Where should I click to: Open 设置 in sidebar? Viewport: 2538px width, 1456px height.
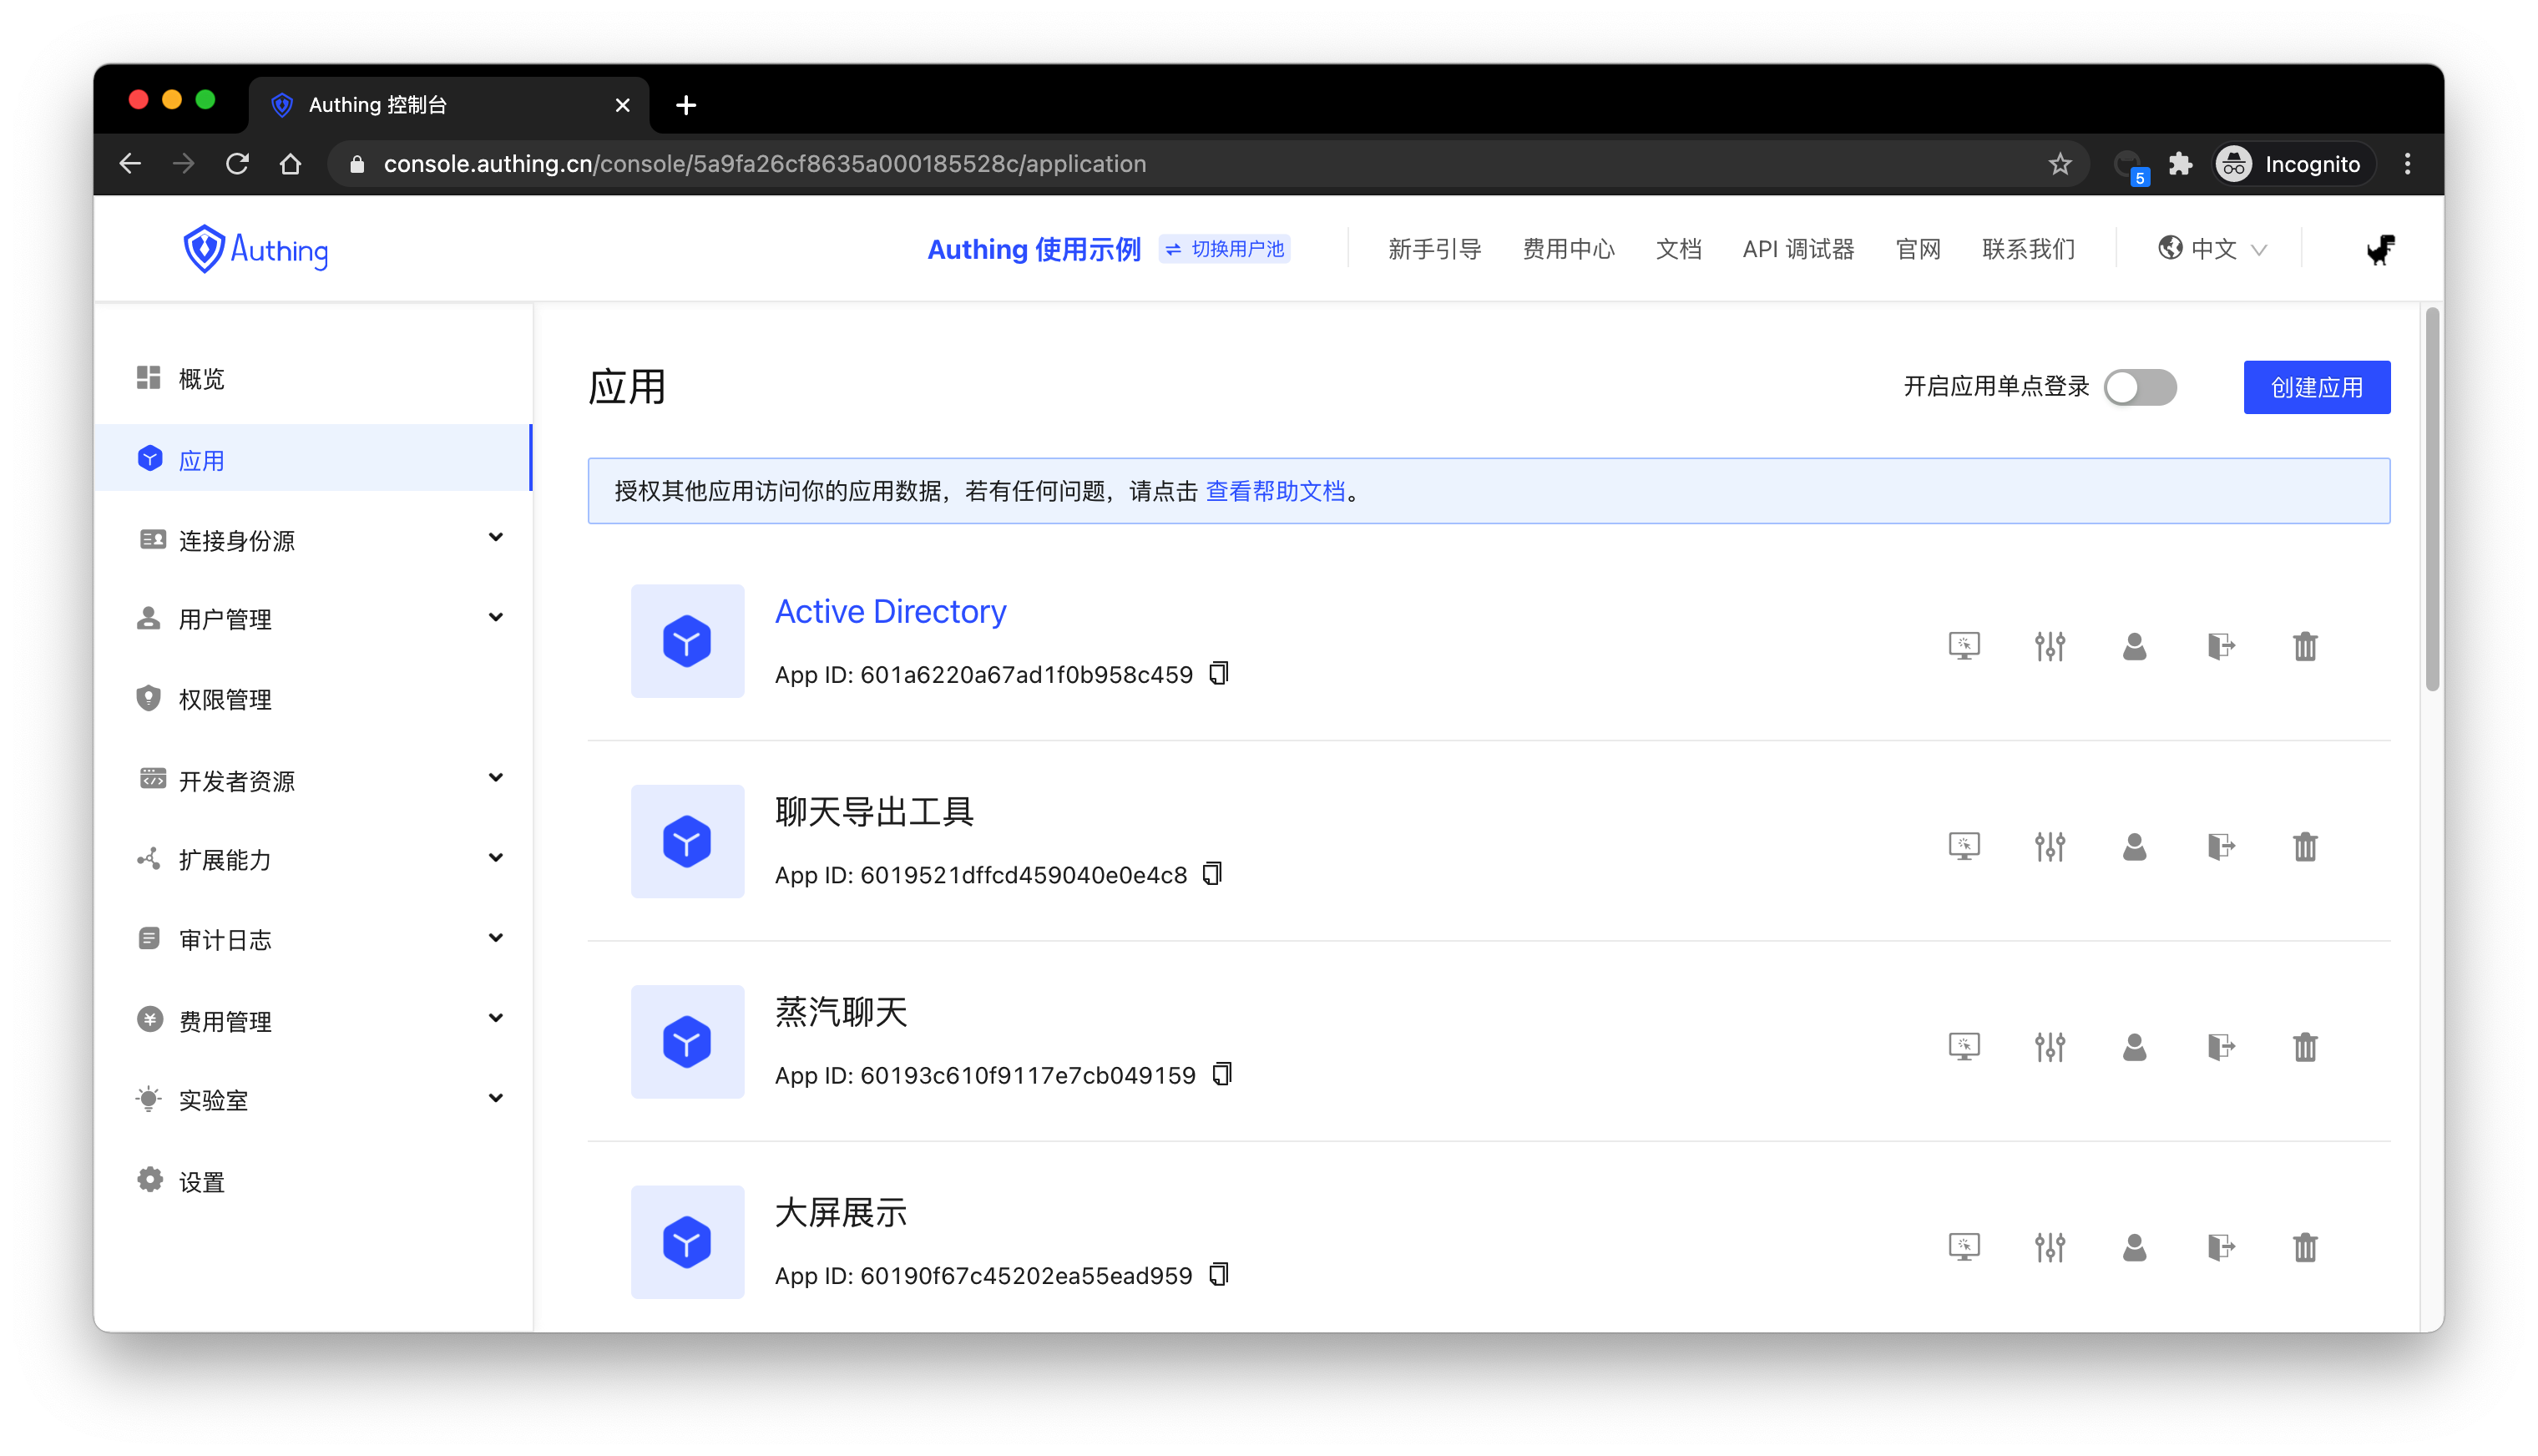(x=314, y=1181)
